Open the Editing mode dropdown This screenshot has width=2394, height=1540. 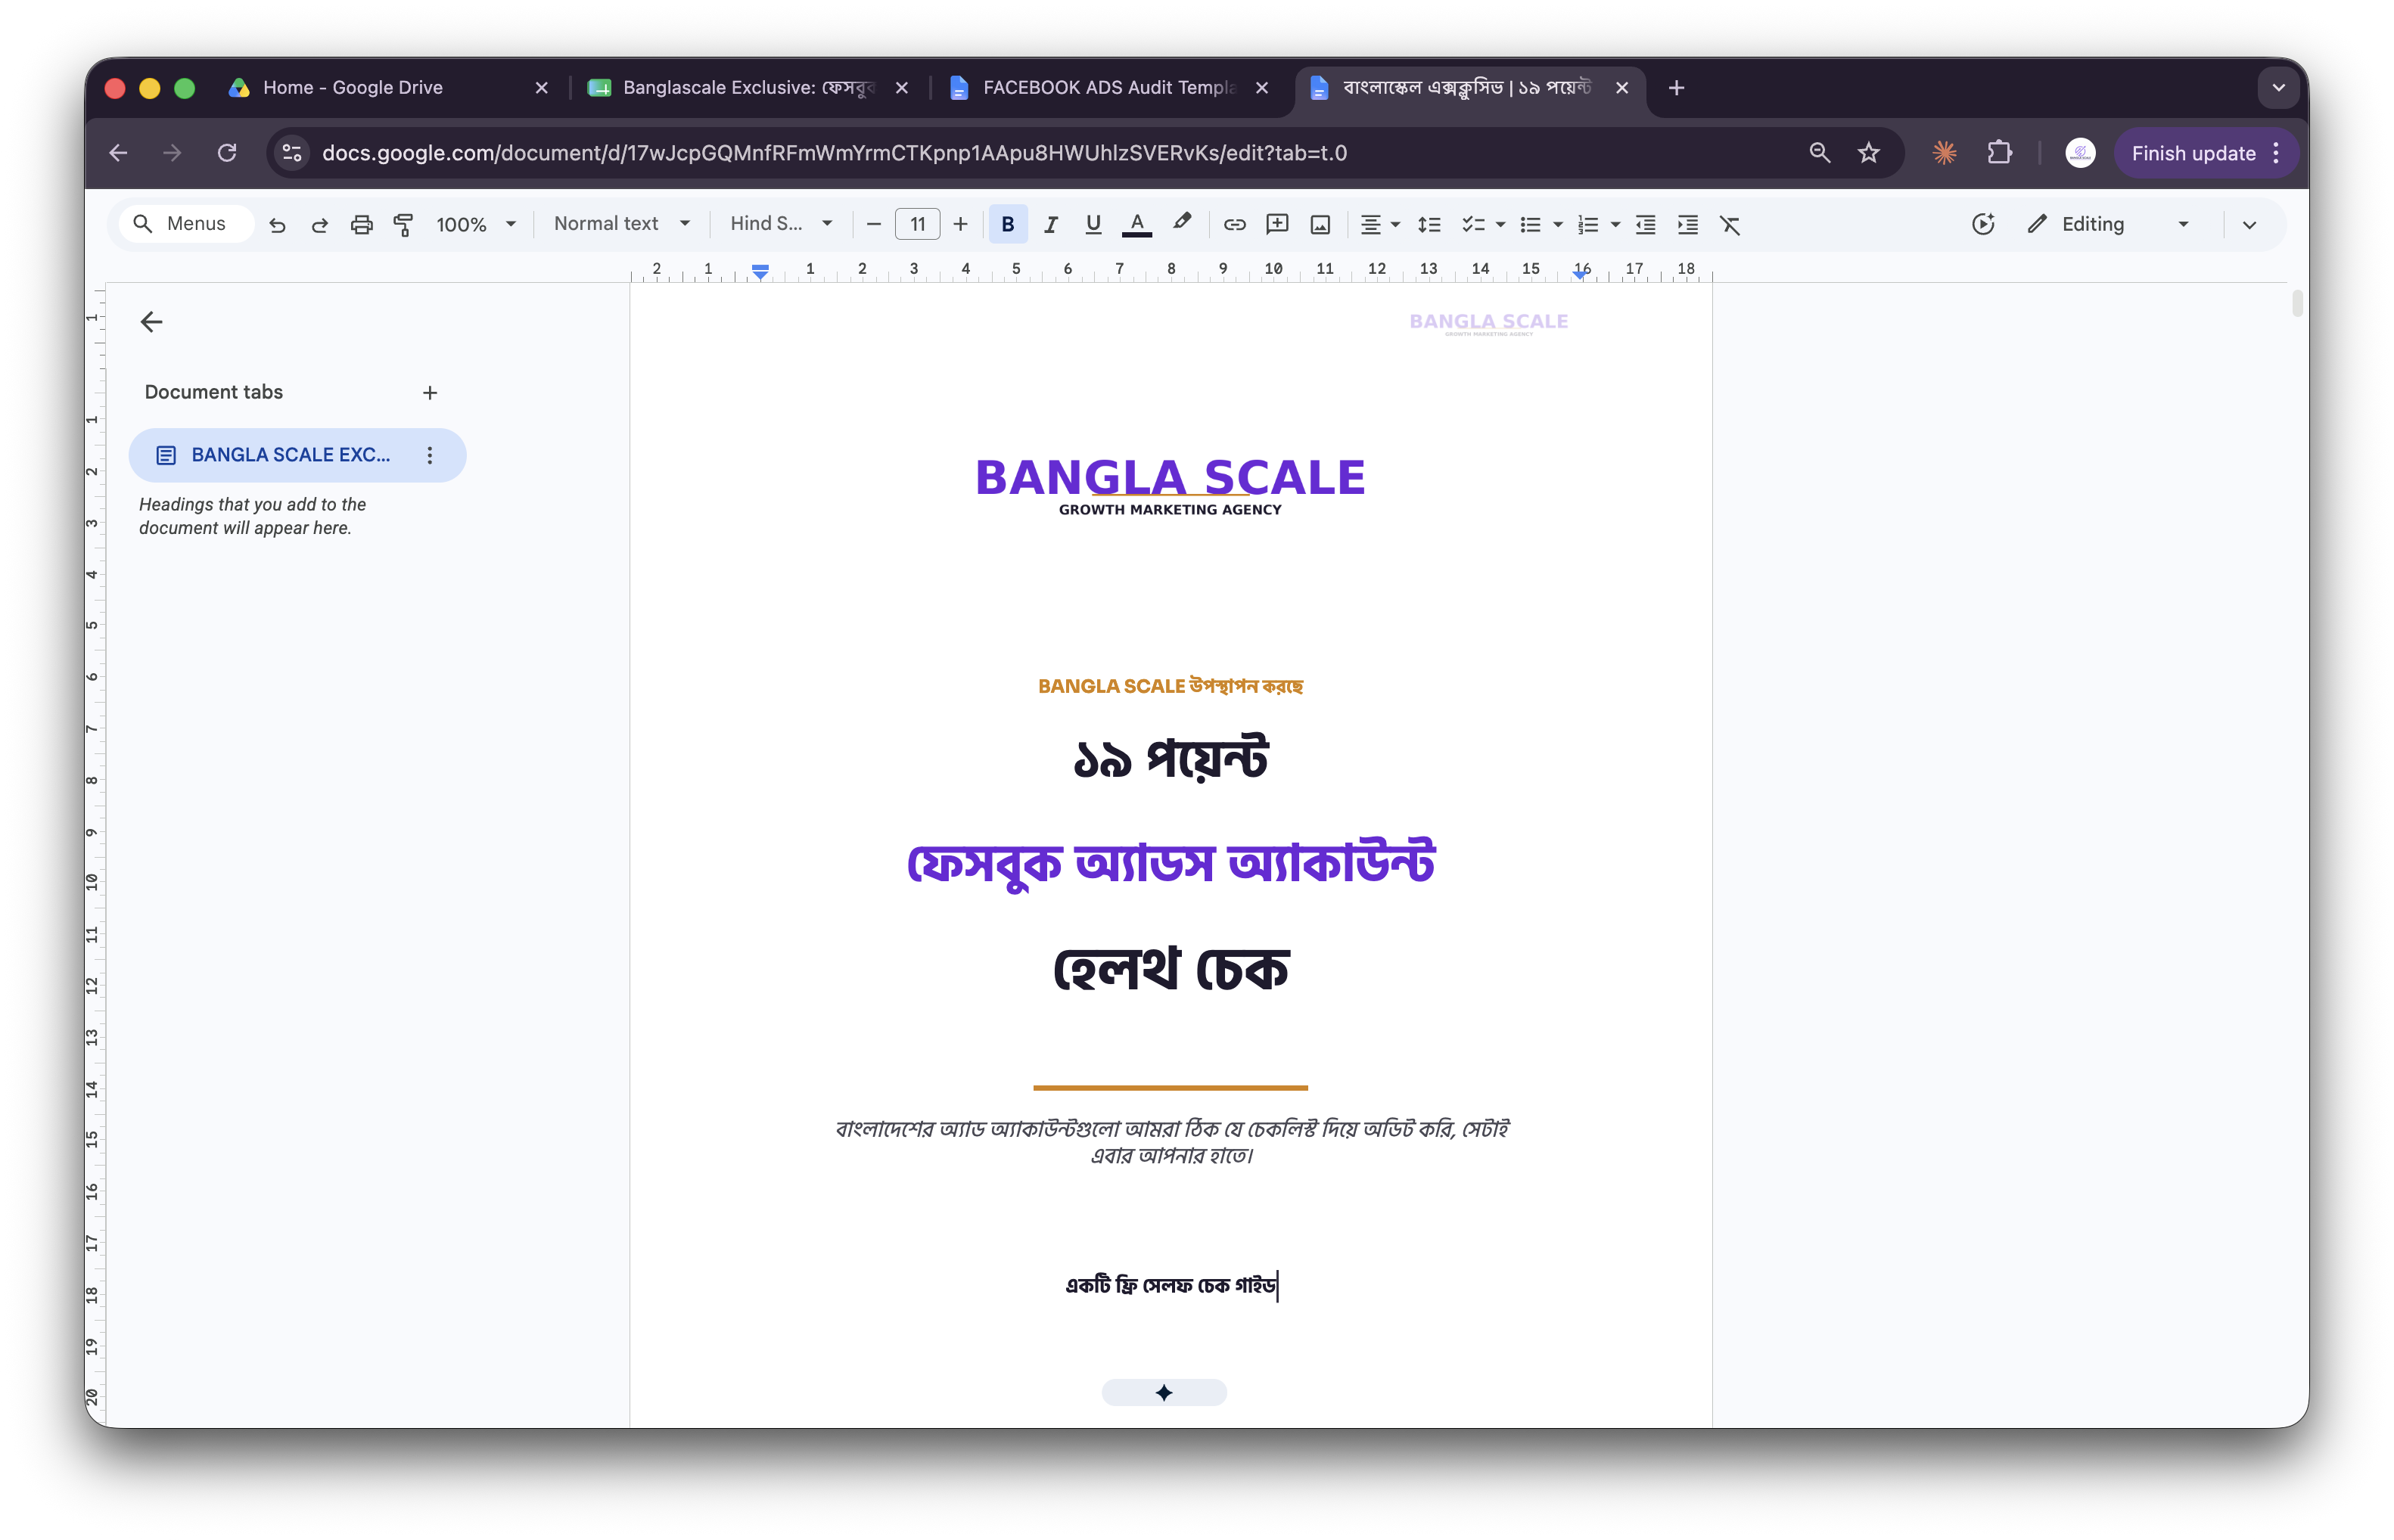coord(2109,224)
